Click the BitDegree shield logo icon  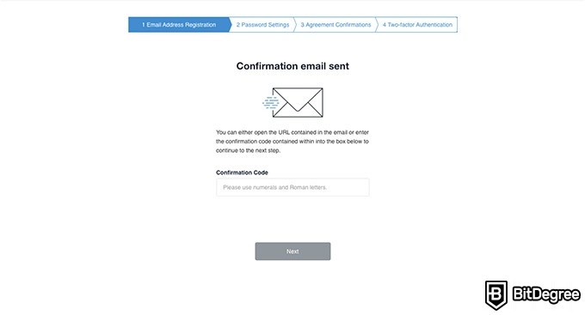tap(496, 295)
